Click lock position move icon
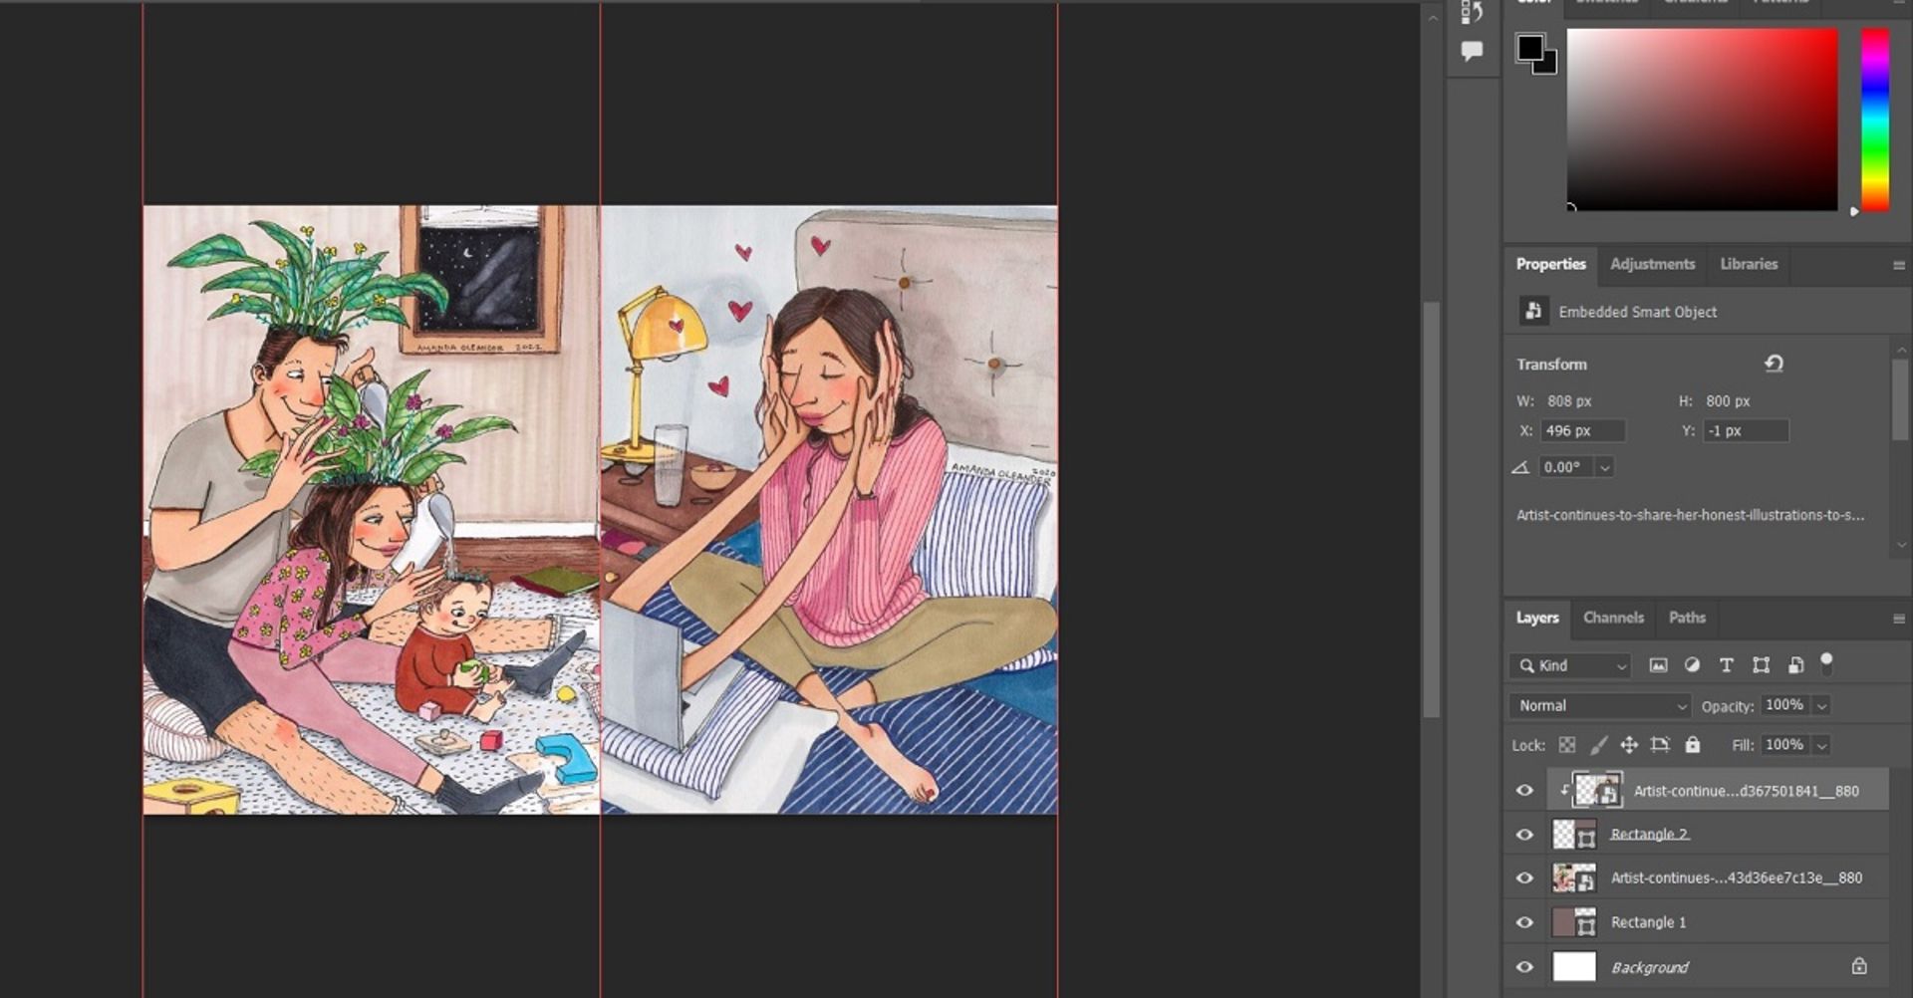 [1629, 745]
